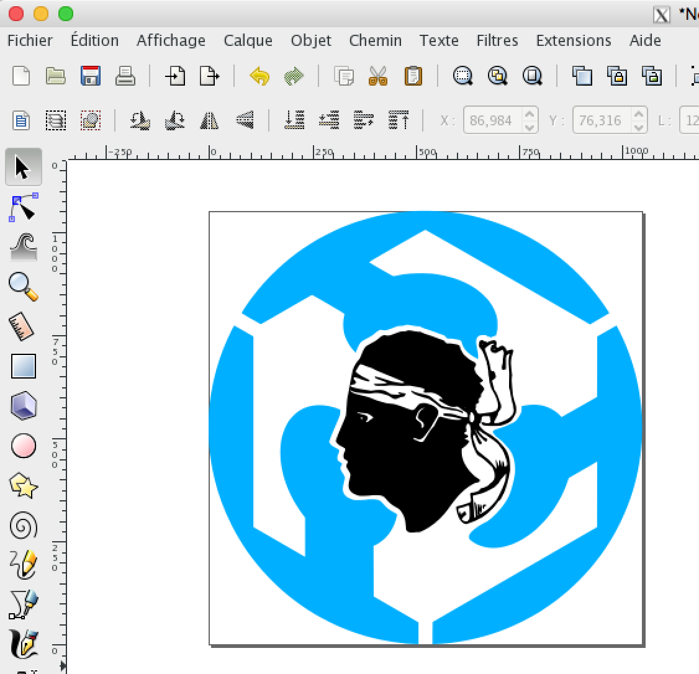The height and width of the screenshot is (674, 699).
Task: Create a new document icon
Action: coord(21,76)
